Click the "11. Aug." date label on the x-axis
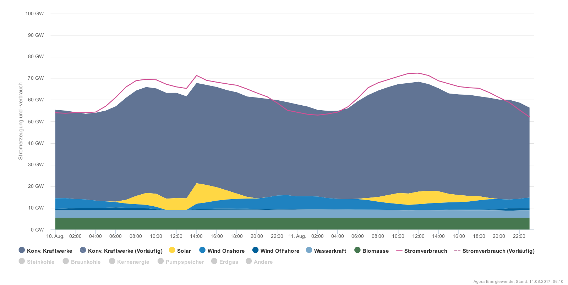This screenshot has height=285, width=568. pyautogui.click(x=297, y=236)
